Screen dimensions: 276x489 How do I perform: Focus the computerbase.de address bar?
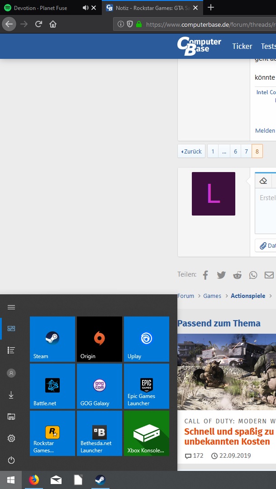pyautogui.click(x=195, y=24)
